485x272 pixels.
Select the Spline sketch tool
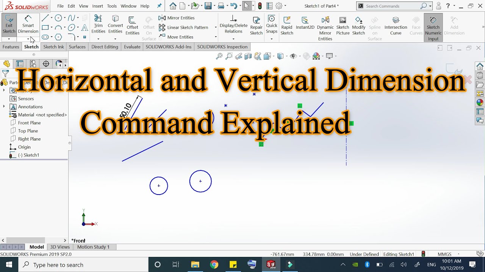[71, 18]
